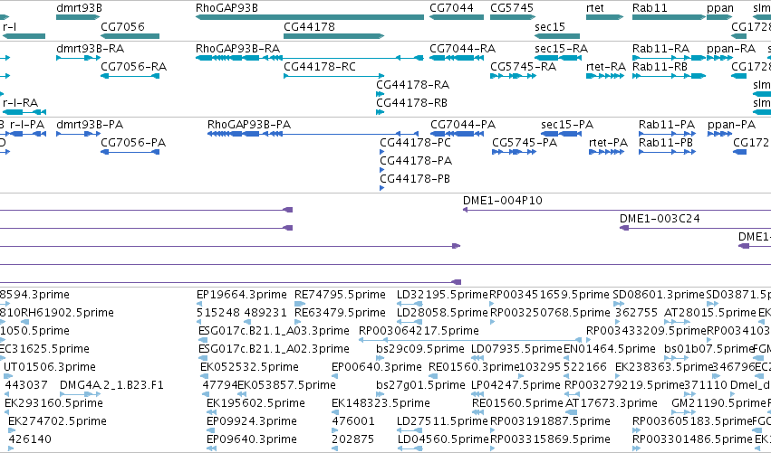771x453 pixels.
Task: Select the CG5745 gene label
Action: pyautogui.click(x=512, y=8)
